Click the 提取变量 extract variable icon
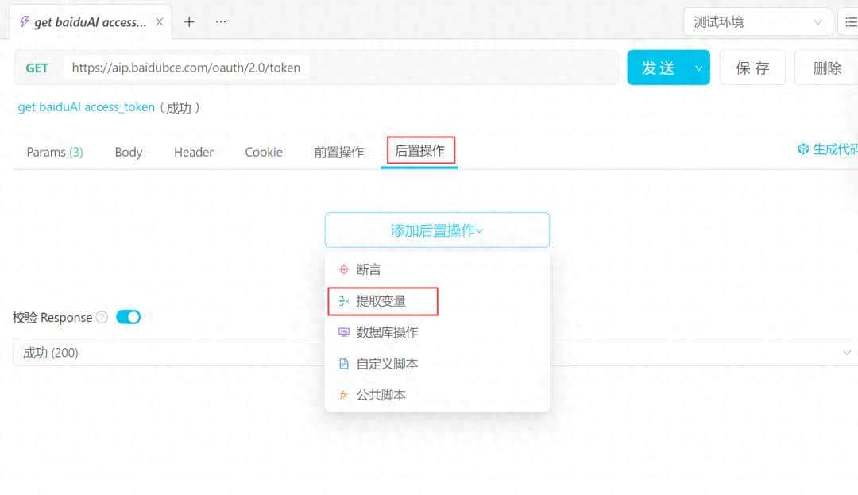 pos(343,300)
